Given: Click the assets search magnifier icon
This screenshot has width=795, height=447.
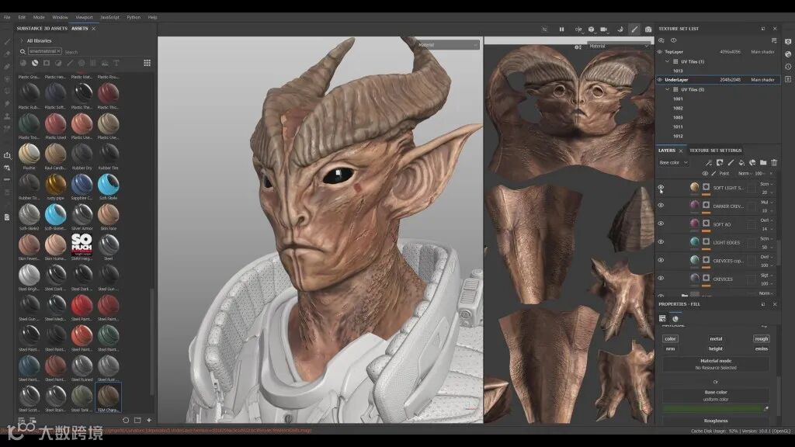Looking at the screenshot, I should 23,52.
